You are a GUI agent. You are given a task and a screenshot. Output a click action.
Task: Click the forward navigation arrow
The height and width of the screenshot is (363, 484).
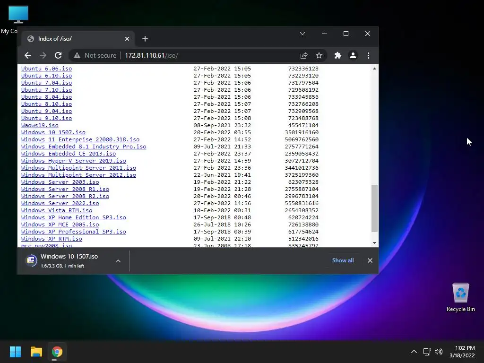43,56
